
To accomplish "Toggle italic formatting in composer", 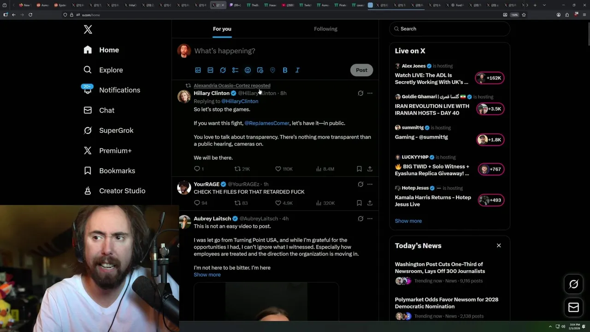I will tap(297, 70).
